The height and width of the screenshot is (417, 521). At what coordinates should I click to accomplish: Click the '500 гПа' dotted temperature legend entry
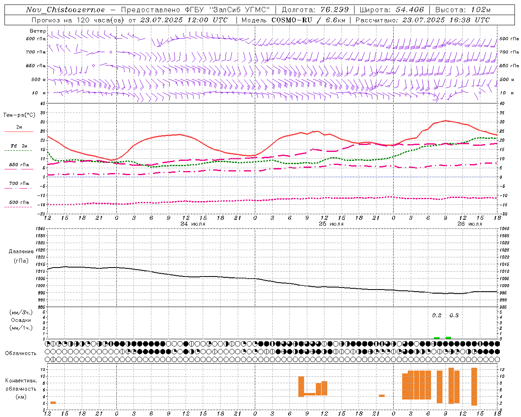coord(19,202)
